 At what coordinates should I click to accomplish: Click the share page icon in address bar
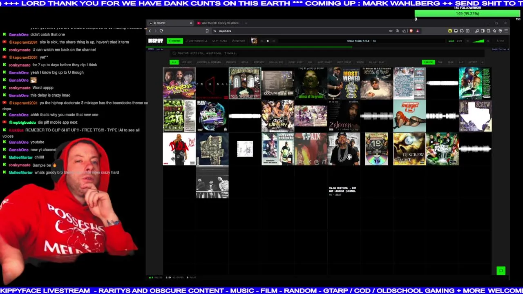[x=404, y=31]
